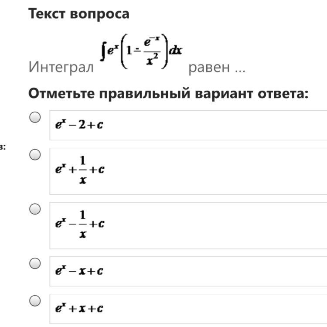Choose the radio button for eˣ + 1/x + c
The image size is (327, 327).
click(x=35, y=155)
